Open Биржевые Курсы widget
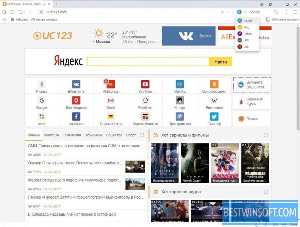Viewport: 300px width, 227px height. (252, 102)
